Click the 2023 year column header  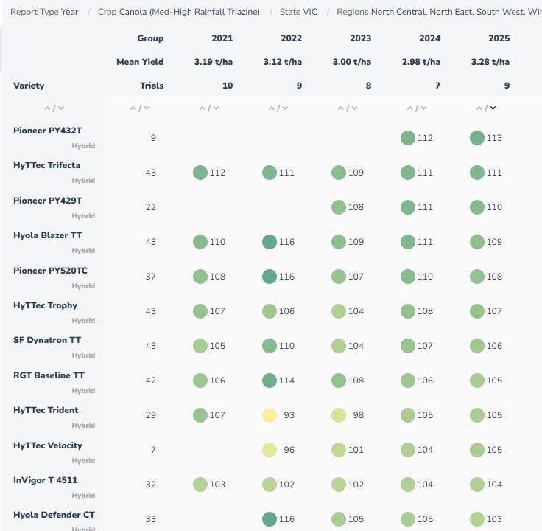[x=361, y=38]
